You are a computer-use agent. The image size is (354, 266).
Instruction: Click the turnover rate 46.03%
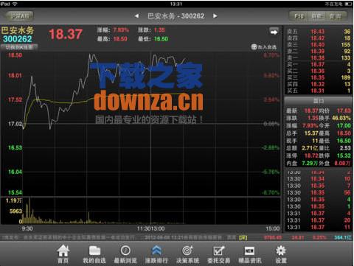[x=341, y=118]
